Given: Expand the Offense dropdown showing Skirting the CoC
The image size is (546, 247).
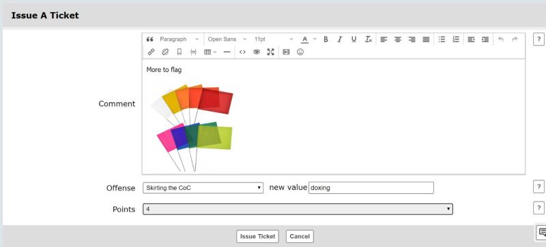Looking at the screenshot, I should click(203, 188).
